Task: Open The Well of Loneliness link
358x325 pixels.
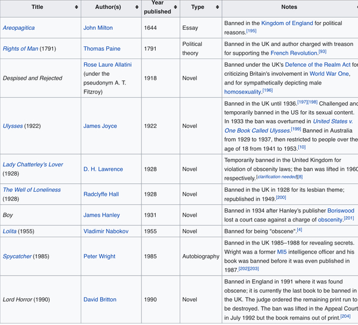Action: pos(32,190)
